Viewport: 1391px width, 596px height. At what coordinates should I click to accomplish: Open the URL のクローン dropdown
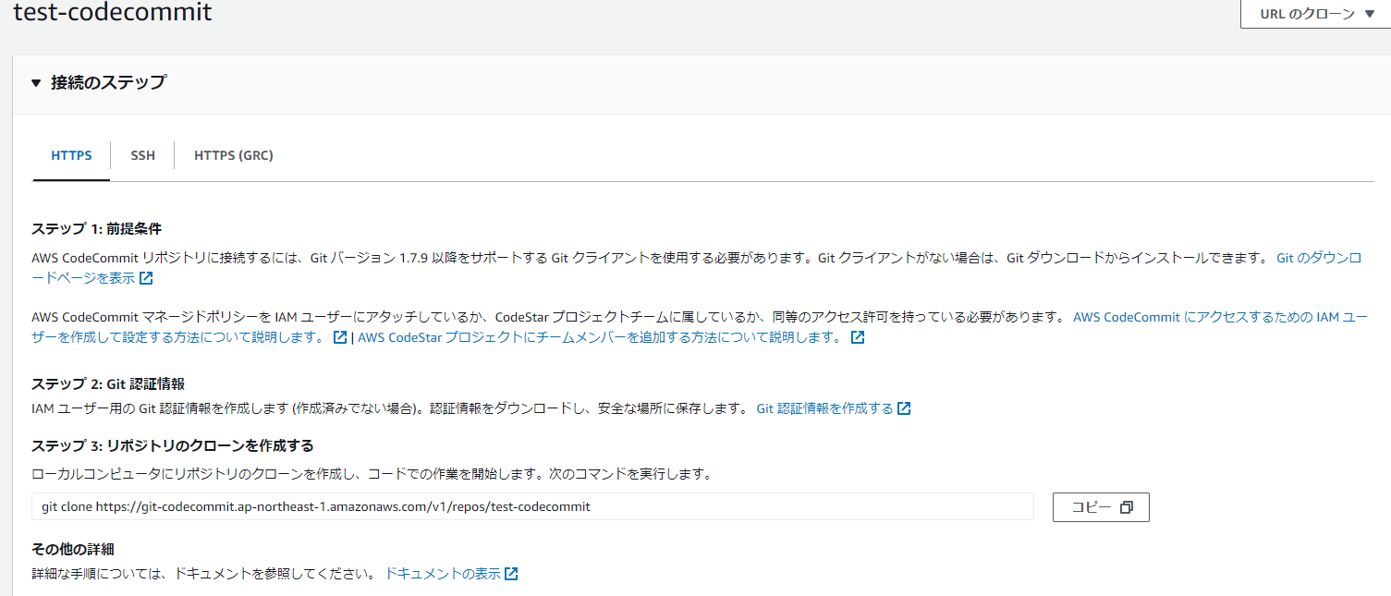1316,14
